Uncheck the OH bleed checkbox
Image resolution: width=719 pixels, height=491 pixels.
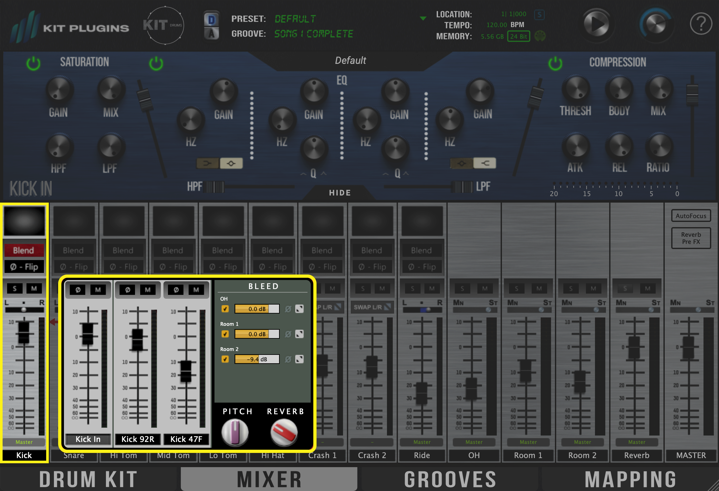pyautogui.click(x=225, y=309)
